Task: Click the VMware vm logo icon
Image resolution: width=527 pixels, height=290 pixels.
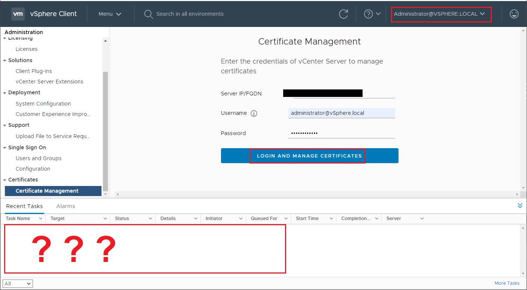Action: click(18, 14)
